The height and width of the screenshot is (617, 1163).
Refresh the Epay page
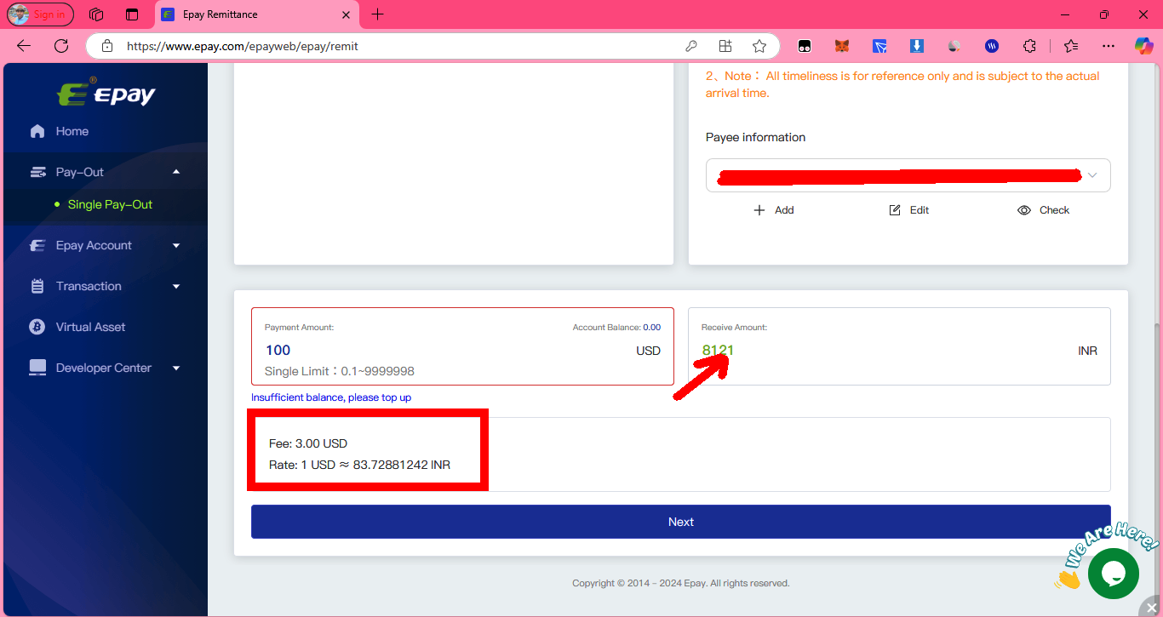(x=61, y=46)
